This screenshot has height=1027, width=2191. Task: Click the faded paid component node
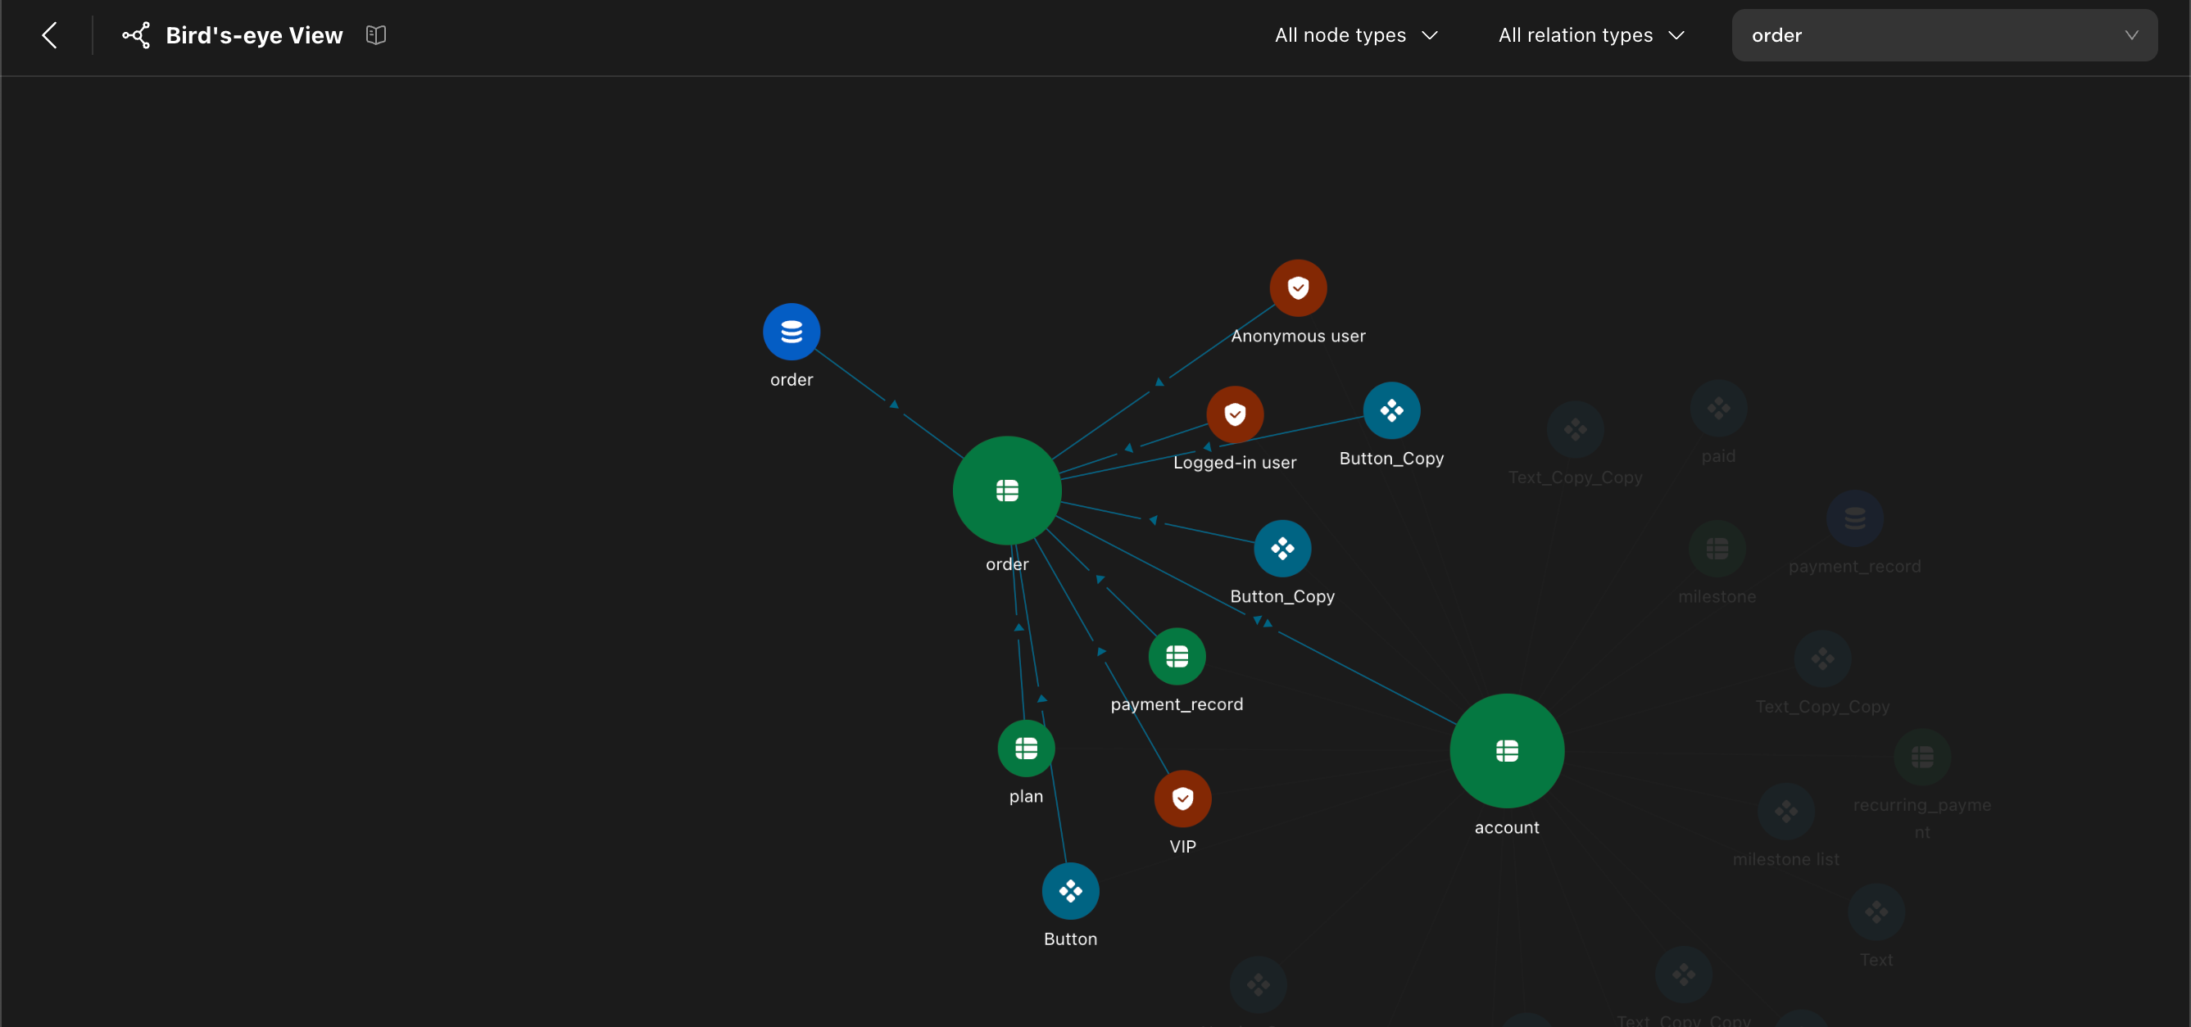tap(1718, 409)
